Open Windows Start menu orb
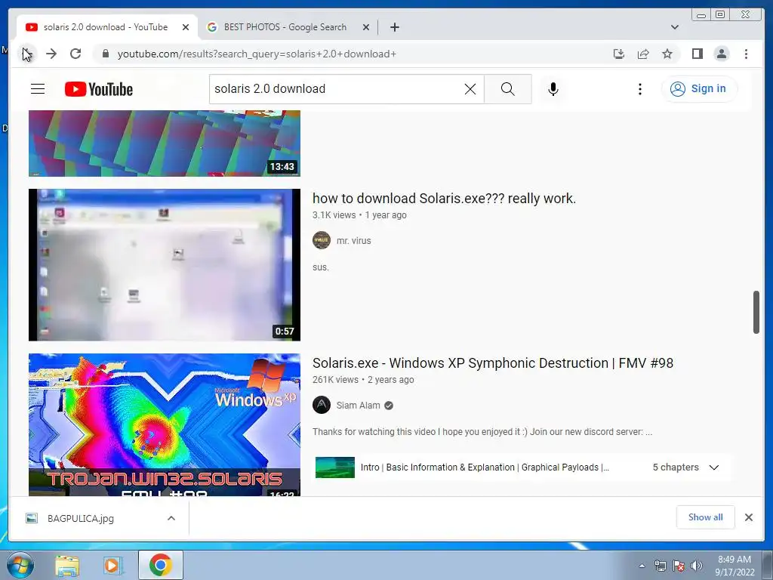Viewport: 773px width, 580px height. click(20, 565)
